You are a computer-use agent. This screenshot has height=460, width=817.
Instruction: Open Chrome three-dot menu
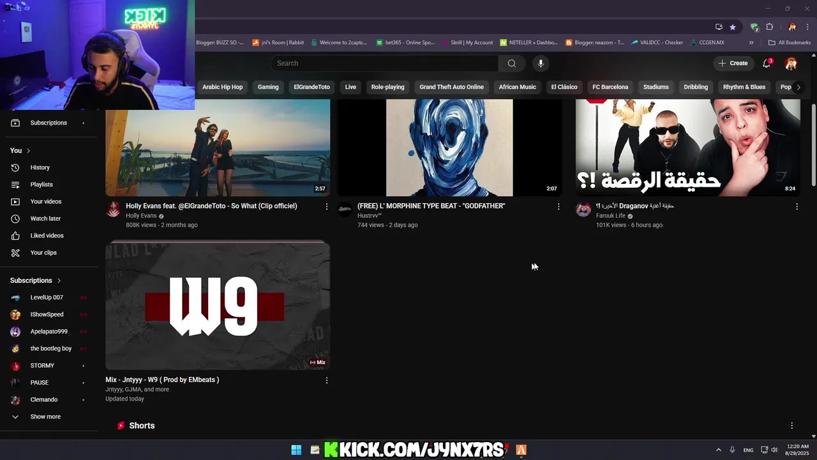(807, 27)
